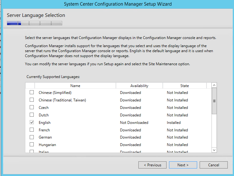
Task: Select 'Chinese (Traditional, Taiwan)' name text
Action: click(x=62, y=100)
